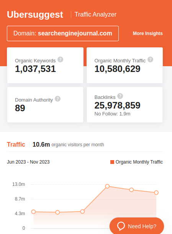172x234 pixels.
Task: Select the third data point before the rise
Action: click(x=82, y=211)
